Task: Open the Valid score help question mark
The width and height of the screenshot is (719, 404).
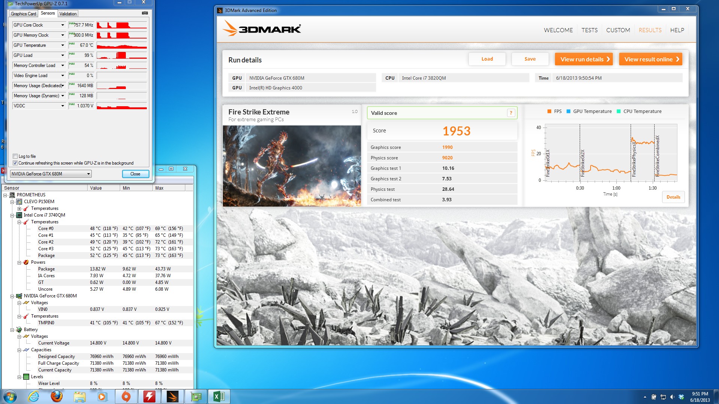Action: coord(511,113)
